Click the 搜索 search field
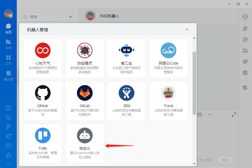 point(41,17)
